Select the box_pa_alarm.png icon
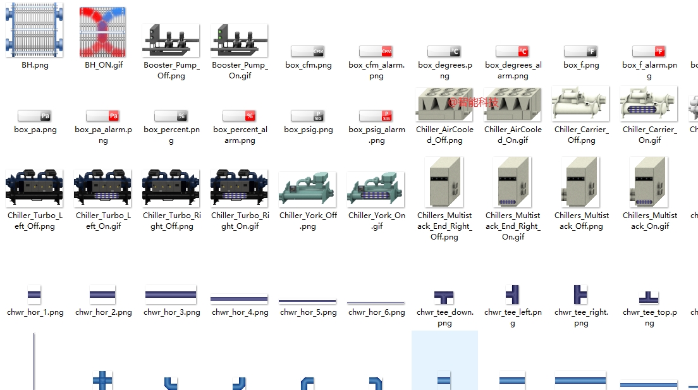This screenshot has height=390, width=698. [103, 116]
